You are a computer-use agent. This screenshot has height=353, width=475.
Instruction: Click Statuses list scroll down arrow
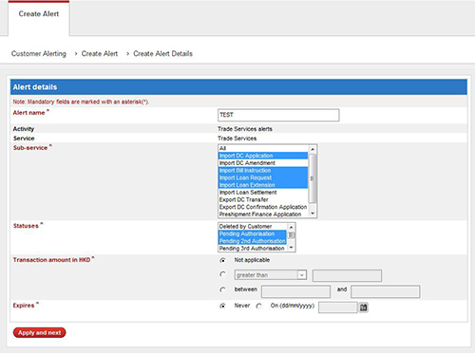click(291, 248)
